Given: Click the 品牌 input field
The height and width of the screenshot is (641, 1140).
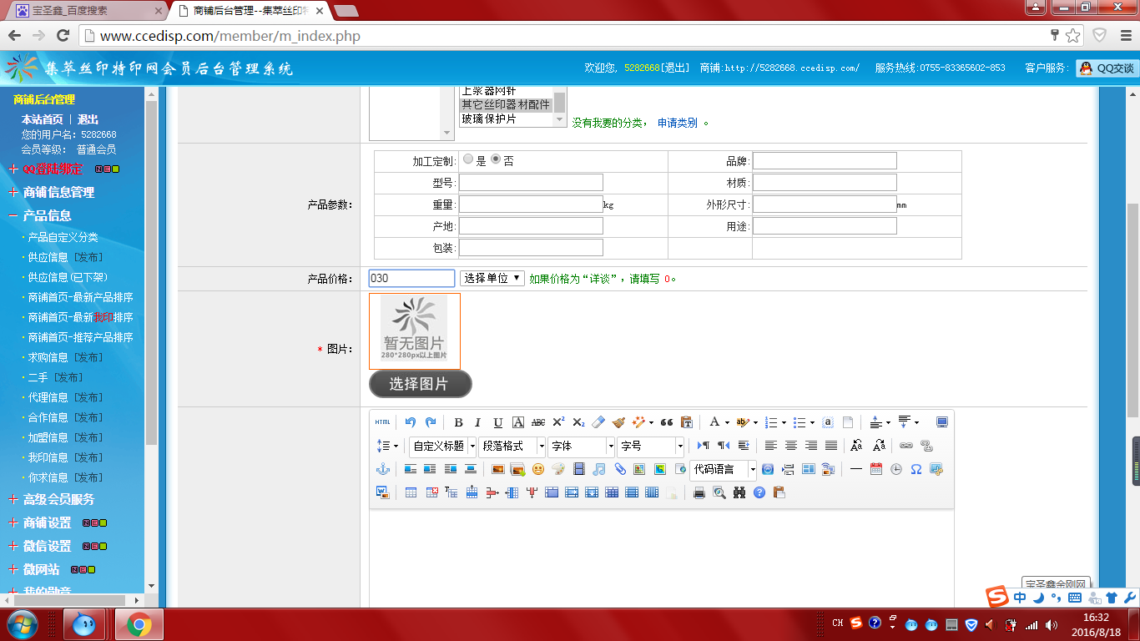Looking at the screenshot, I should pos(825,161).
